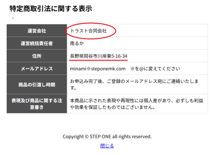218x155 pixels.
Task: Select the disclaimer beginning 本商品に示された表現
Action: pyautogui.click(x=136, y=104)
